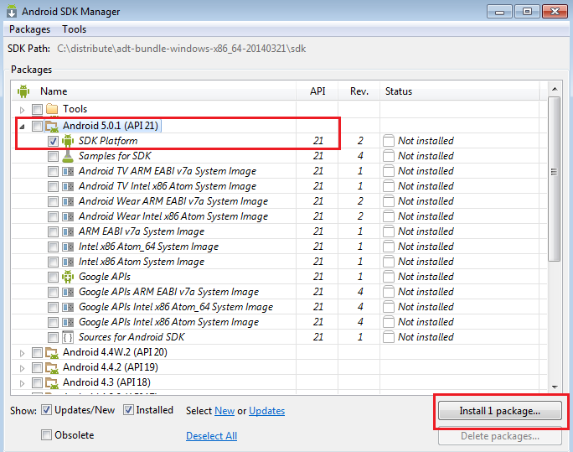The width and height of the screenshot is (573, 452).
Task: Expand the Android 4.4W.2 (API 20) node
Action: (x=23, y=353)
